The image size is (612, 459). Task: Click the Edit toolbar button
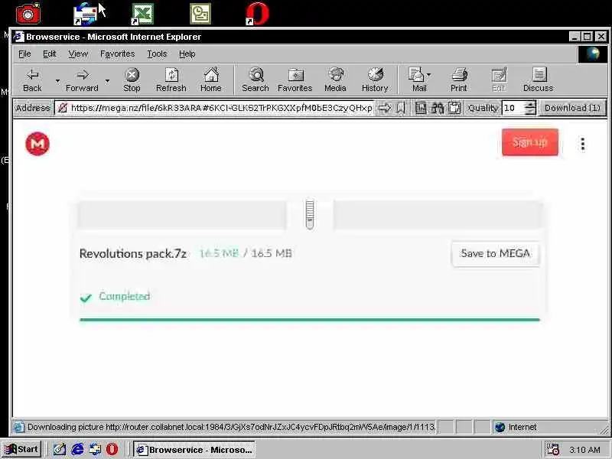[499, 80]
